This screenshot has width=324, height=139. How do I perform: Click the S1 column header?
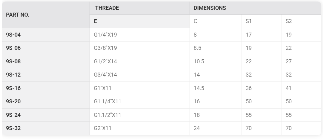[262, 21]
